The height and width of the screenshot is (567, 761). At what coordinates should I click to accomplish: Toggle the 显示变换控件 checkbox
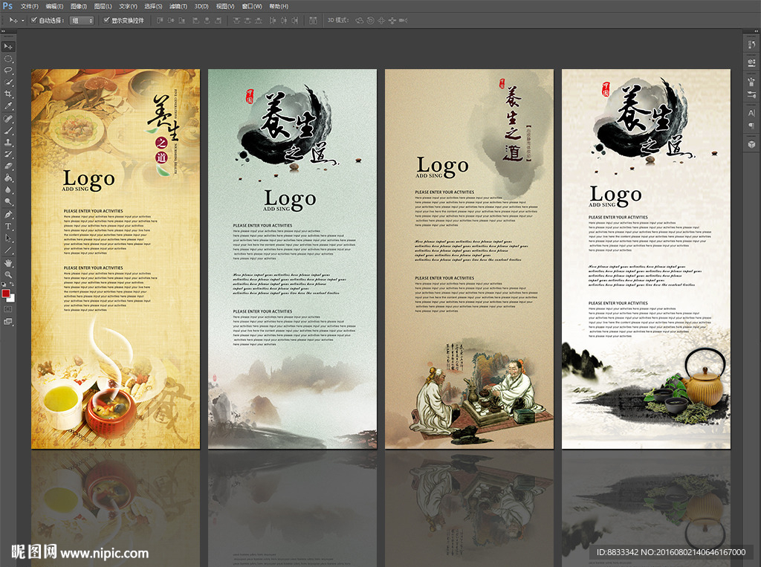click(x=106, y=20)
